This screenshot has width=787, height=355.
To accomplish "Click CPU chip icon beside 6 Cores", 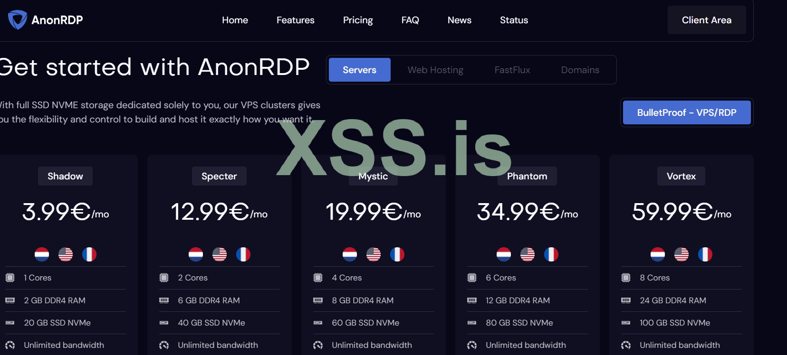I will pos(472,278).
